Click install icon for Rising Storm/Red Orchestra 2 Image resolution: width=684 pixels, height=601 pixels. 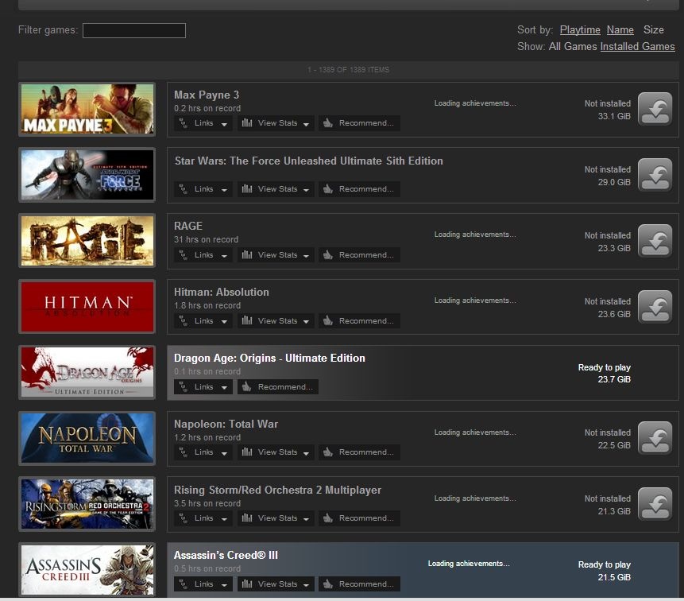655,504
